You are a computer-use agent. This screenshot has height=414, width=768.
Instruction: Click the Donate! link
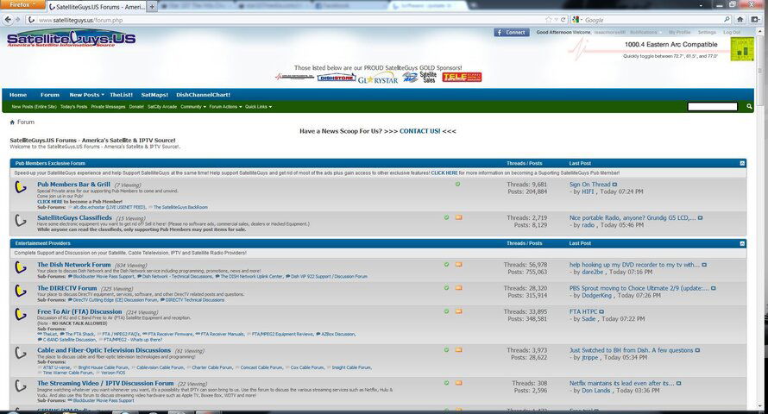click(x=136, y=107)
